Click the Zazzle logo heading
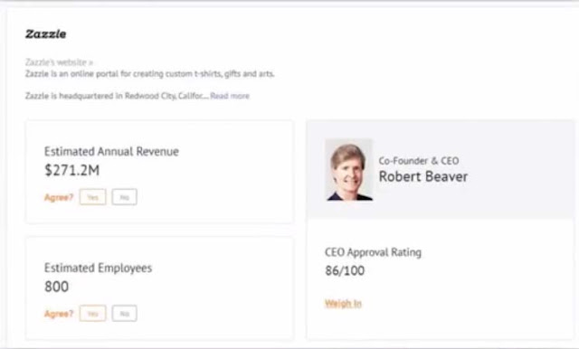 click(x=46, y=34)
